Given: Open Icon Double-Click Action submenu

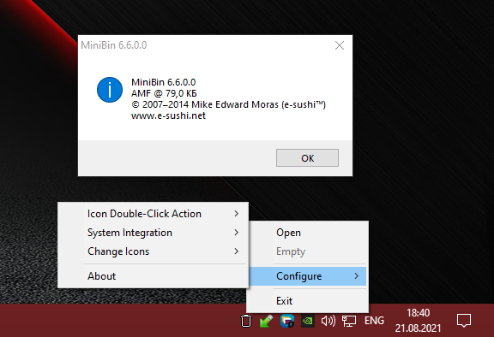Looking at the screenshot, I should point(154,214).
